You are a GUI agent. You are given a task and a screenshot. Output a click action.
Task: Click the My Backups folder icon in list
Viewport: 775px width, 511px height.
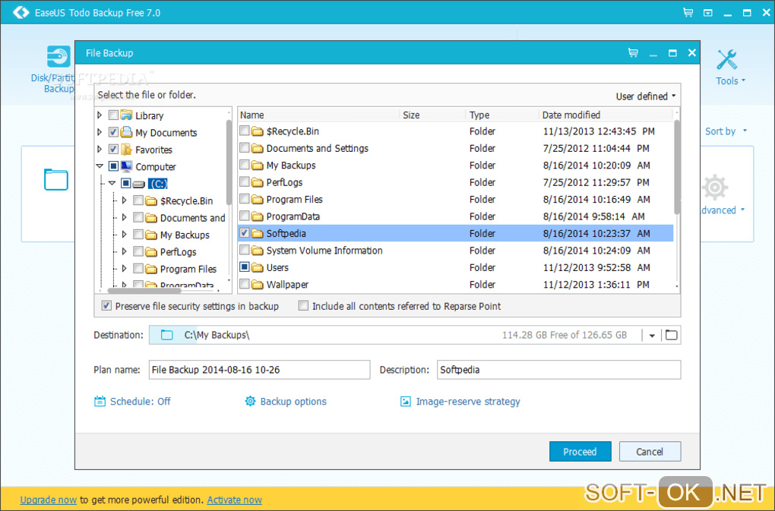pos(257,166)
